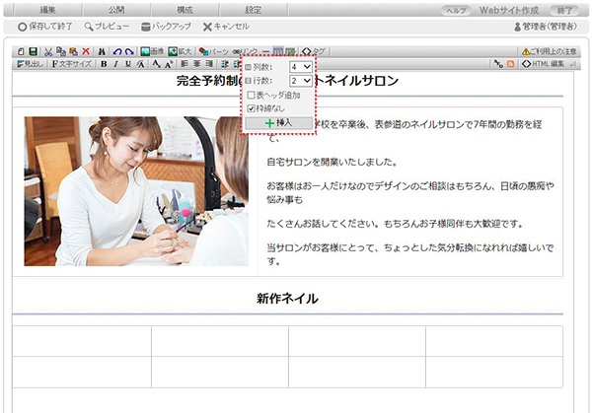Open the 構成 menu tab
592x413 pixels.
(185, 10)
